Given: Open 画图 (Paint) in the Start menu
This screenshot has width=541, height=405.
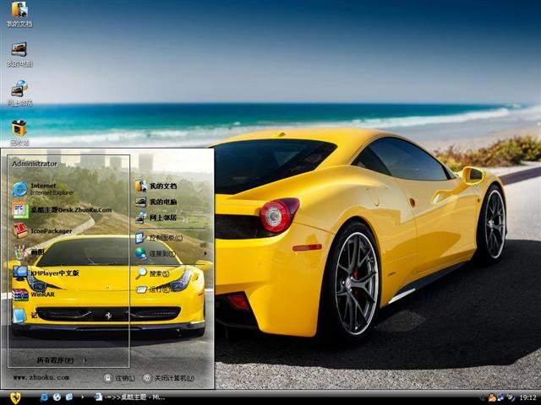Looking at the screenshot, I should (37, 251).
